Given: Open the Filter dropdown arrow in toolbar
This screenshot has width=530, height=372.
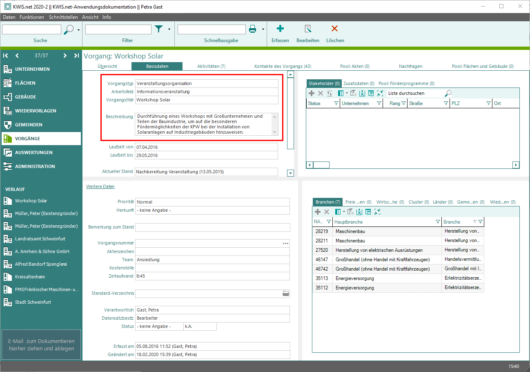Looking at the screenshot, I should point(169,29).
